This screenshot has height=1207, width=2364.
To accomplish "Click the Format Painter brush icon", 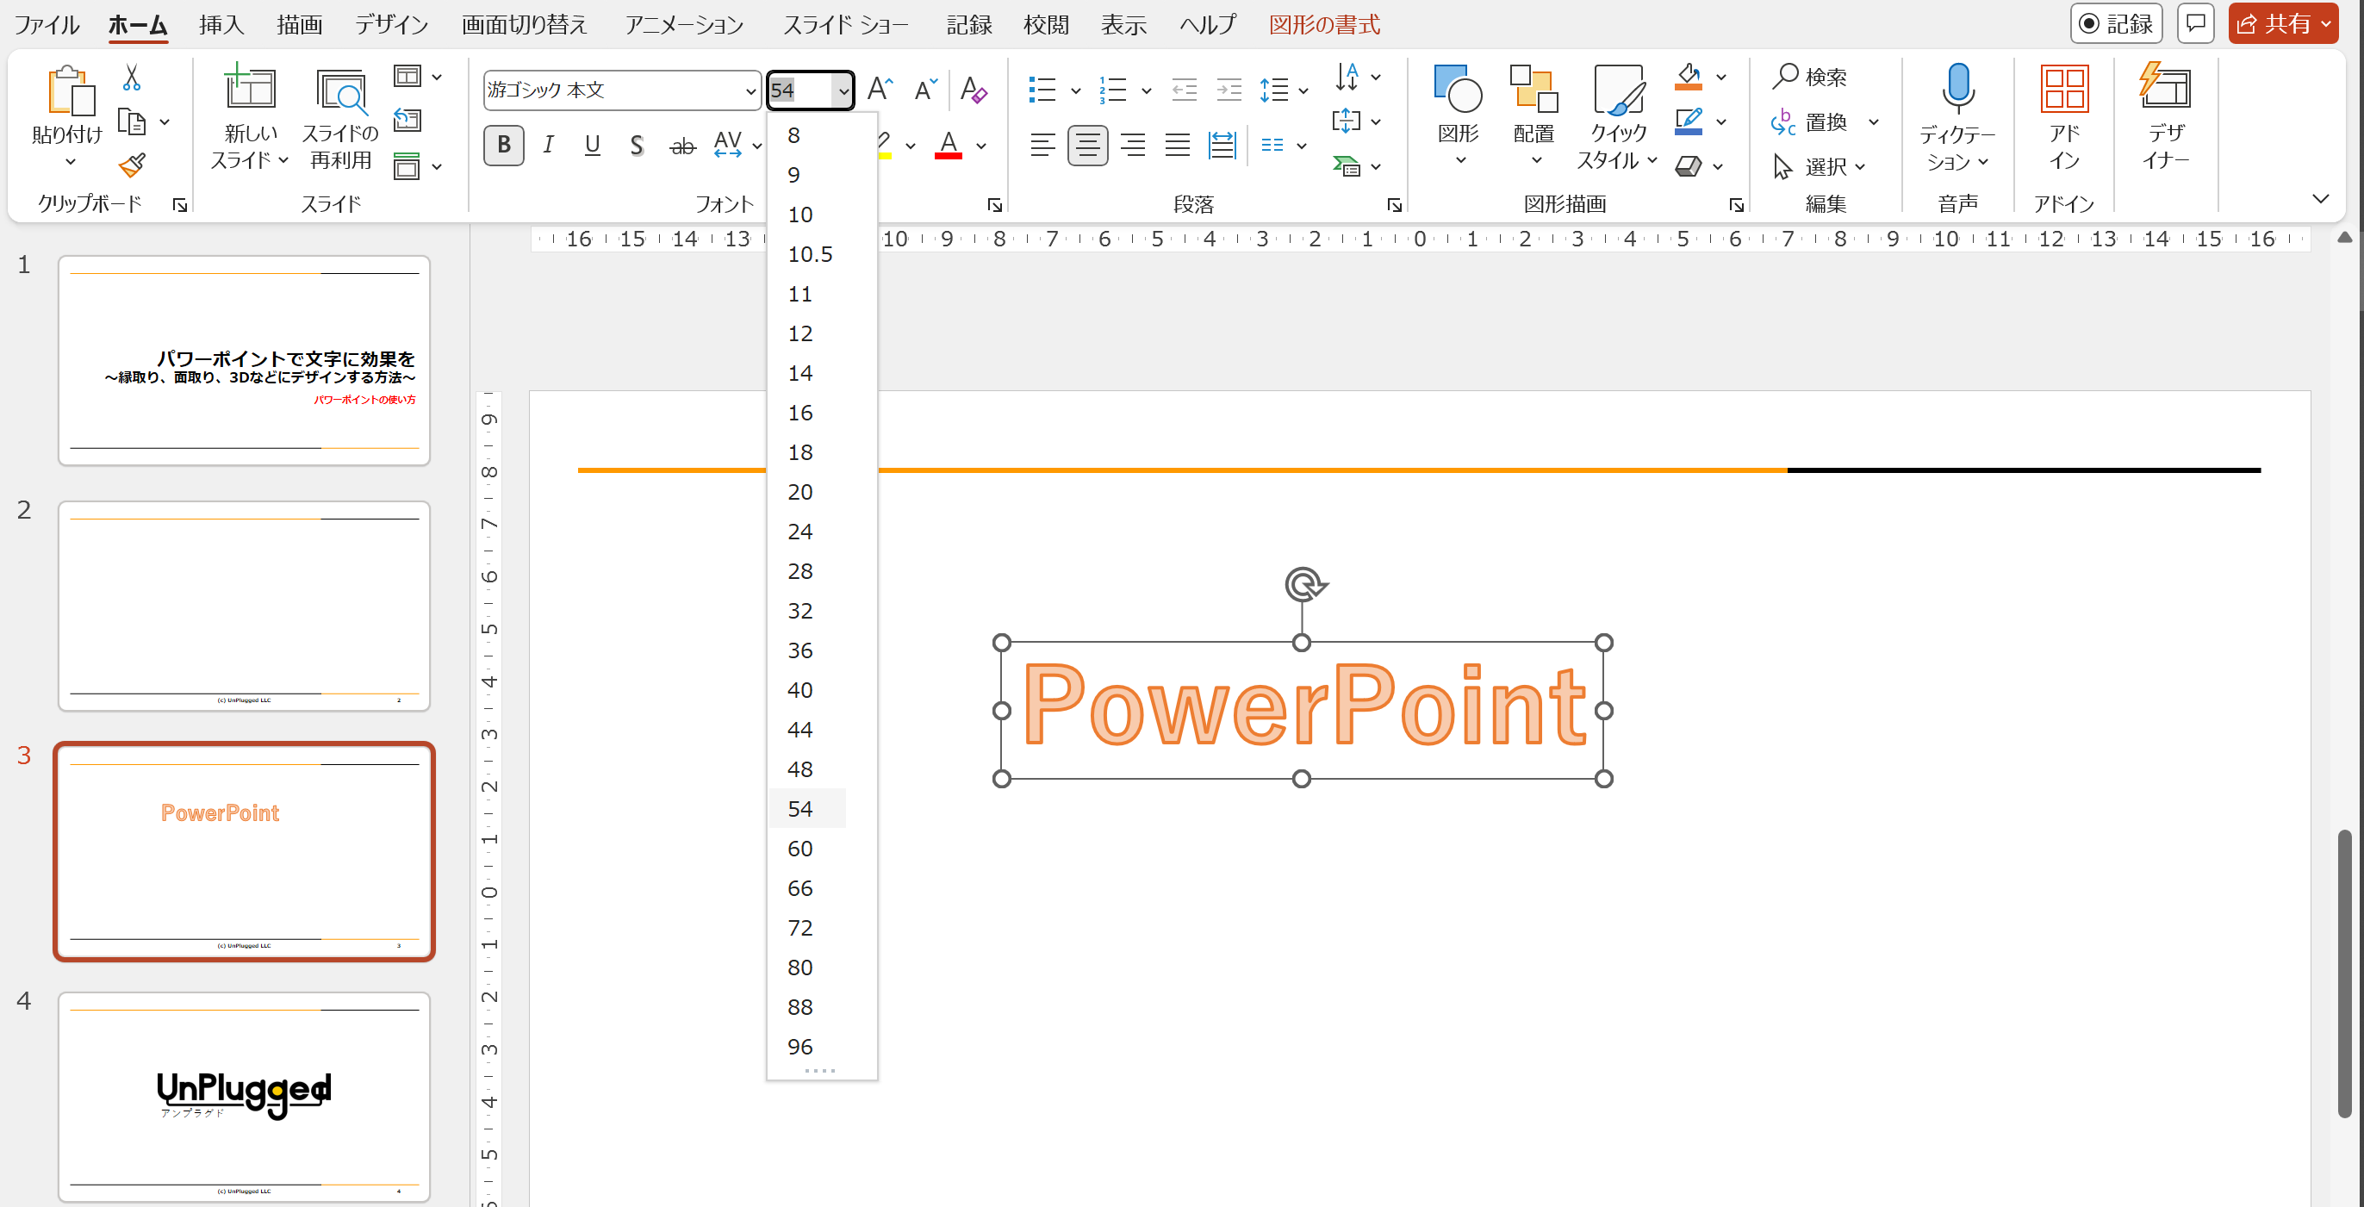I will coord(132,165).
